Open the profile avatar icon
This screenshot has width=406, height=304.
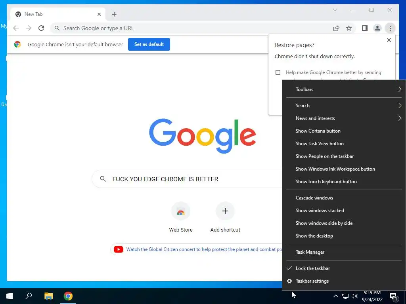pyautogui.click(x=377, y=28)
